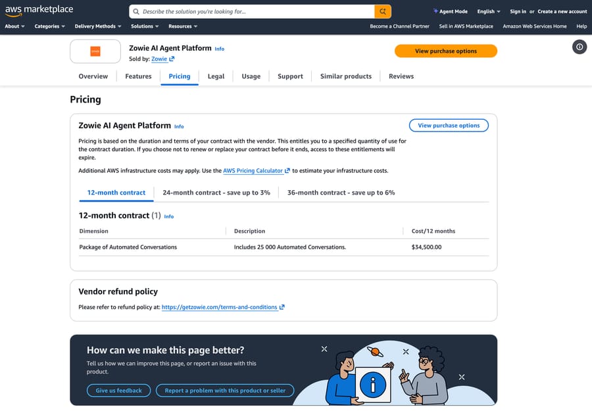Expand the Categories dropdown menu

pyautogui.click(x=49, y=26)
